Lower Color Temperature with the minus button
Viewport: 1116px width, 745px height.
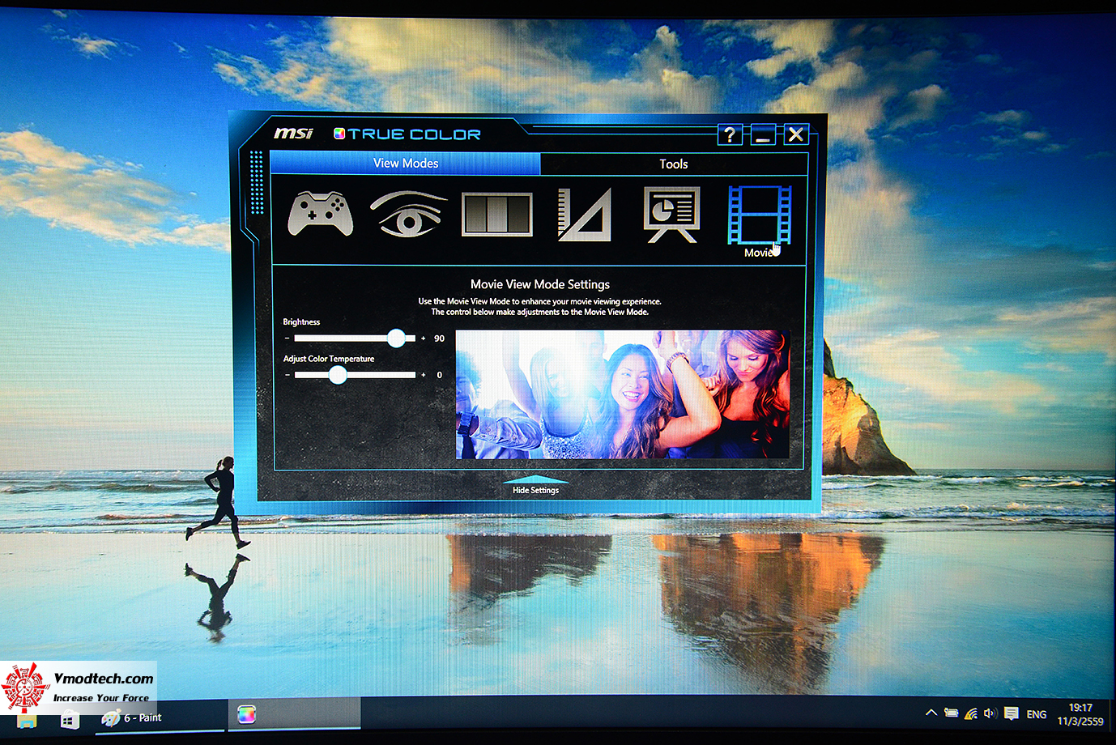(x=287, y=375)
